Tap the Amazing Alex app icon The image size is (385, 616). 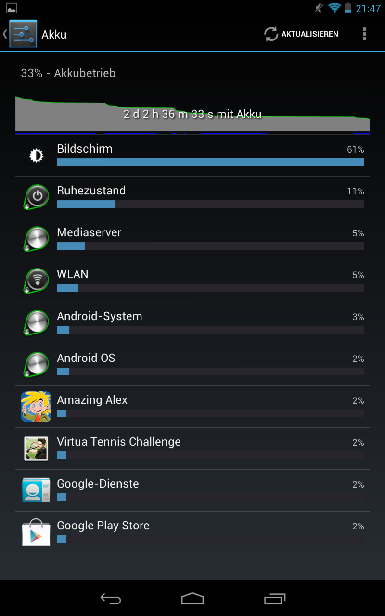(36, 407)
